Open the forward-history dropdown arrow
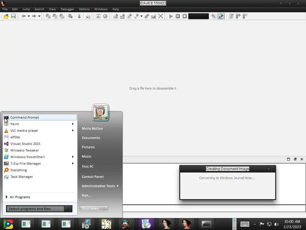This screenshot has width=306, height=230. [x=39, y=16]
